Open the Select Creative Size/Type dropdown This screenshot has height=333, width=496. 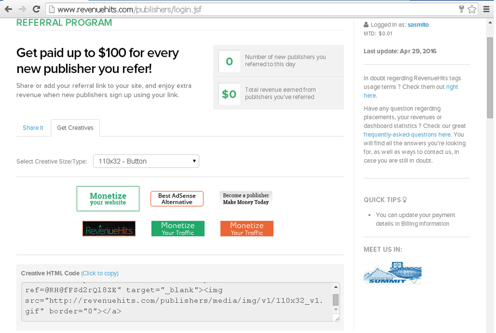[x=146, y=161]
